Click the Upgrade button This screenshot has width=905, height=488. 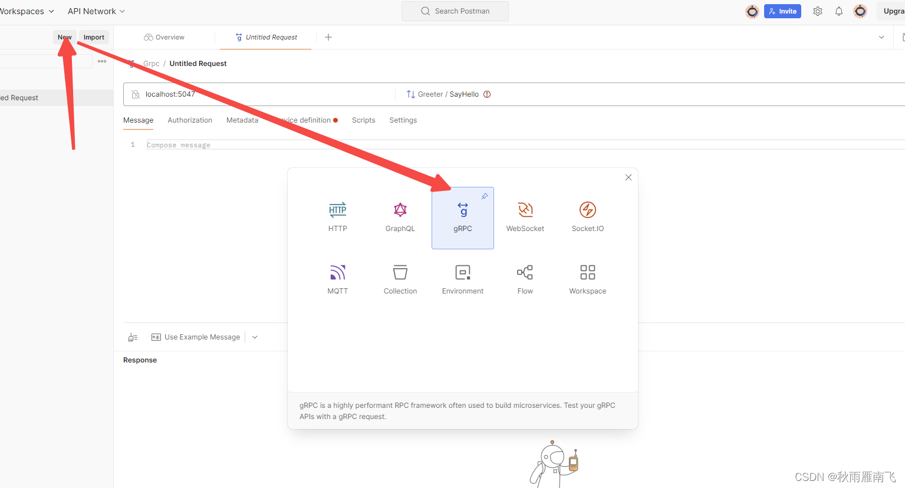[891, 11]
